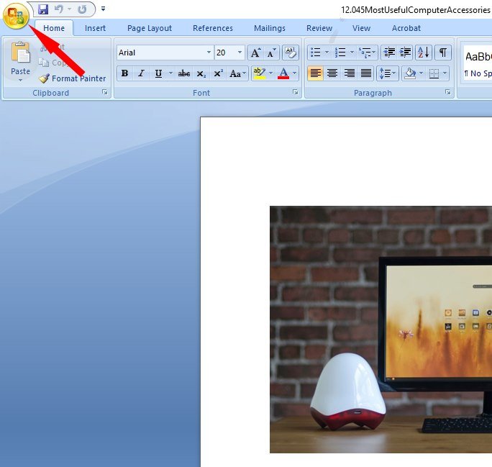Click the Clear Formatting icon

pyautogui.click(x=291, y=53)
